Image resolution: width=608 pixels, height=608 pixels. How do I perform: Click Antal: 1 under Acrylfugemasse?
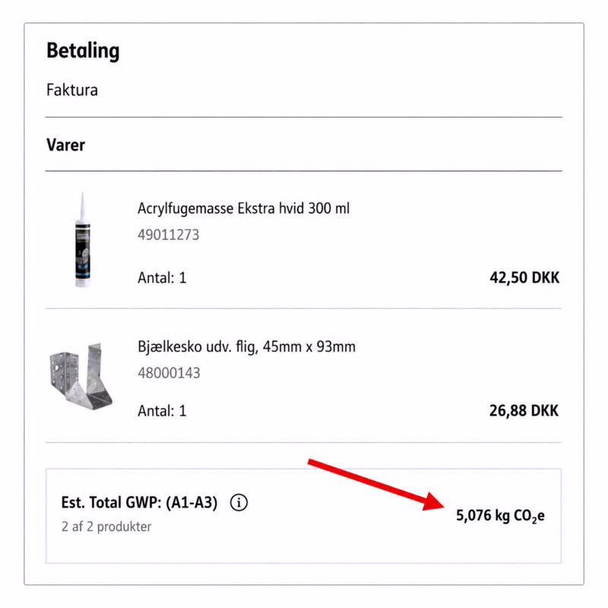pyautogui.click(x=162, y=277)
